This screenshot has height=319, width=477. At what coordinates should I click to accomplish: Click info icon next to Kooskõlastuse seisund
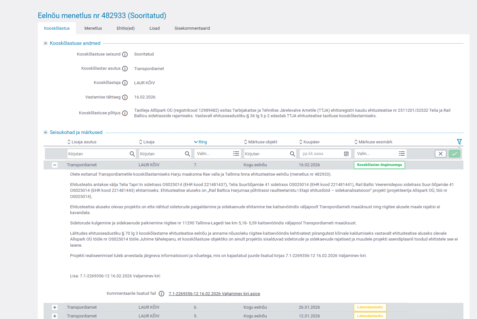coord(125,55)
